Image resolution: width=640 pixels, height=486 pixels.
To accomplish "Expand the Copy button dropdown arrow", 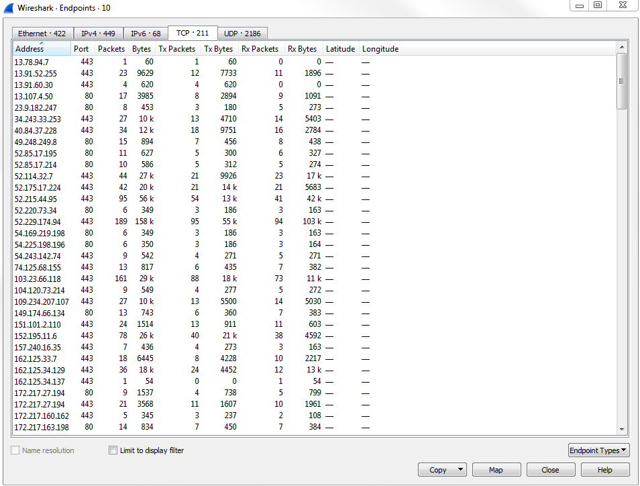I will 460,470.
